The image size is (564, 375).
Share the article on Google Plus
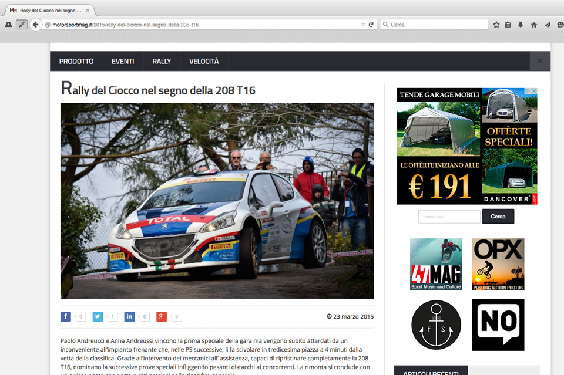coord(162,316)
